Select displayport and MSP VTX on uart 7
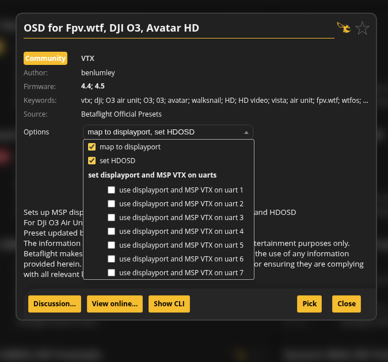Image resolution: width=388 pixels, height=362 pixels. [112, 273]
